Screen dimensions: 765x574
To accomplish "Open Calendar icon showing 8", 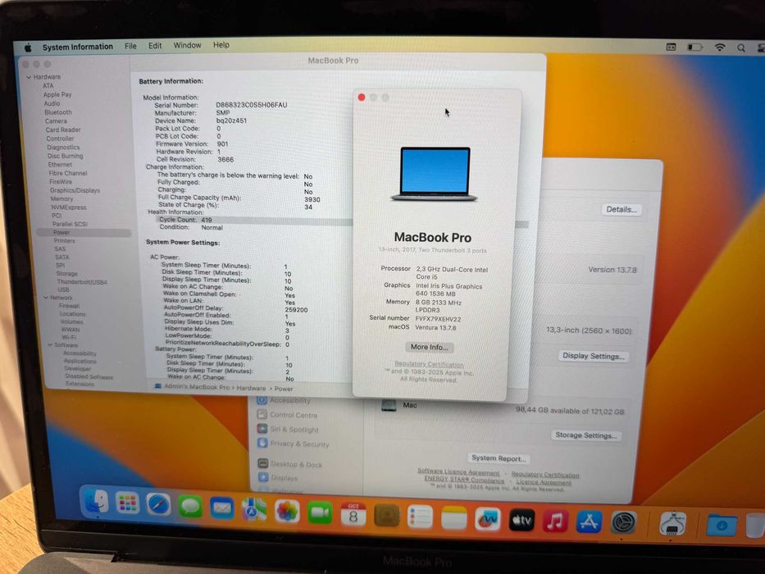I will coord(353,514).
